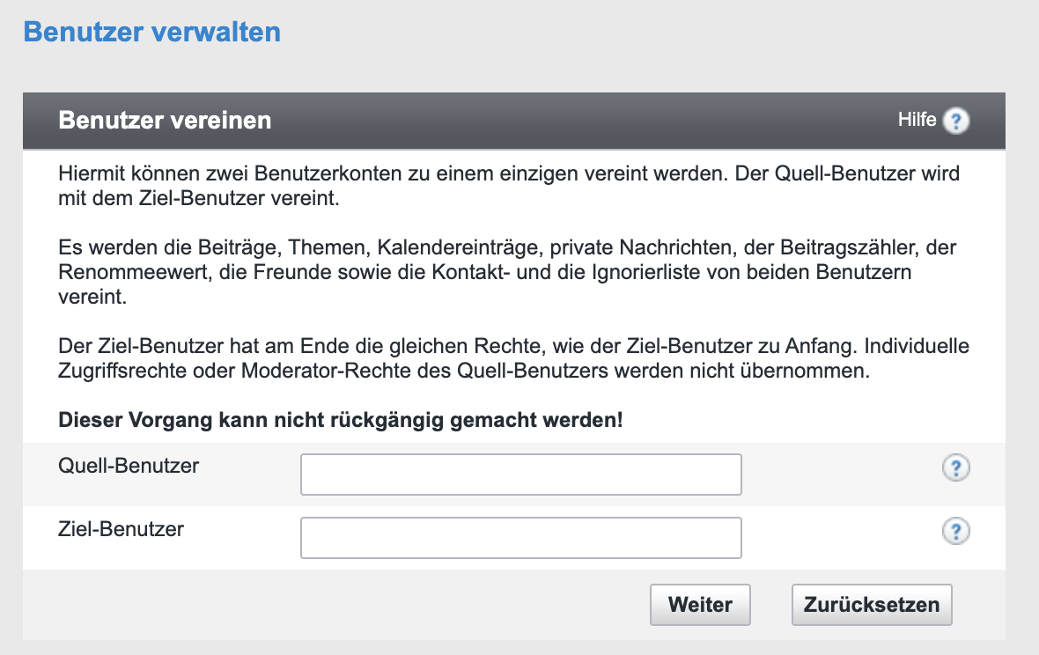This screenshot has height=655, width=1039.
Task: Click the Hilfe text link
Action: pyautogui.click(x=917, y=120)
